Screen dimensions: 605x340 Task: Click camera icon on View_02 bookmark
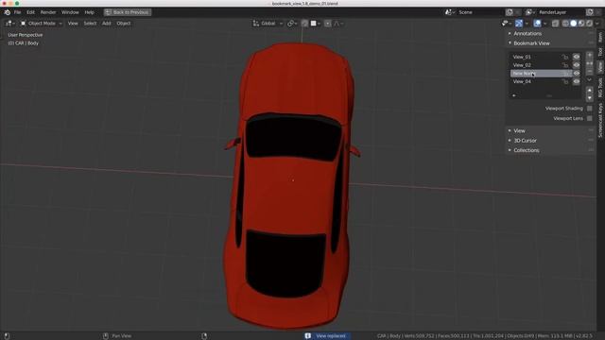565,65
